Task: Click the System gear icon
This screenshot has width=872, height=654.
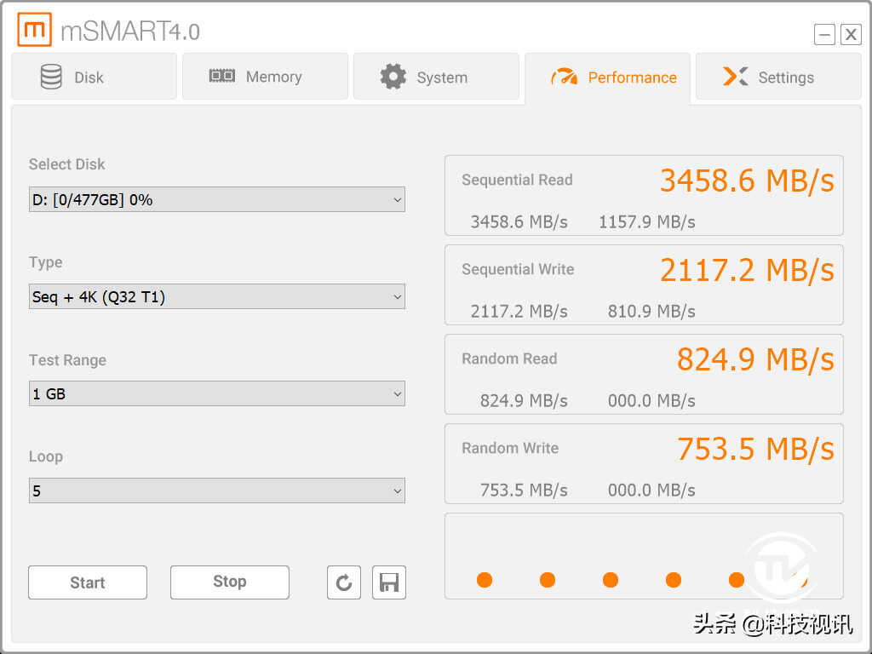Action: coord(393,77)
